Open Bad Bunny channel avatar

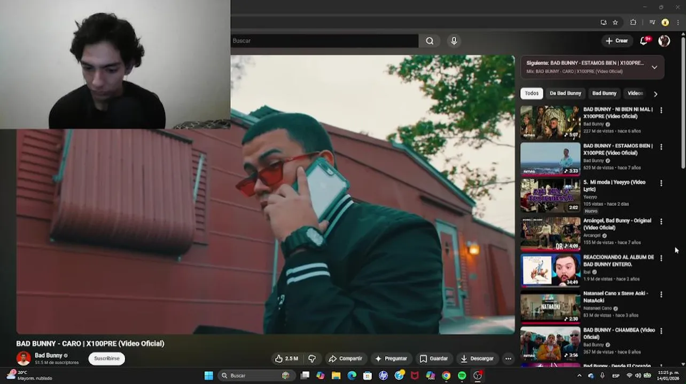tap(24, 358)
